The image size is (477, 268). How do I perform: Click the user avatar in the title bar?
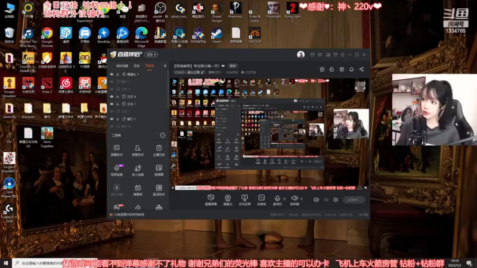(301, 54)
